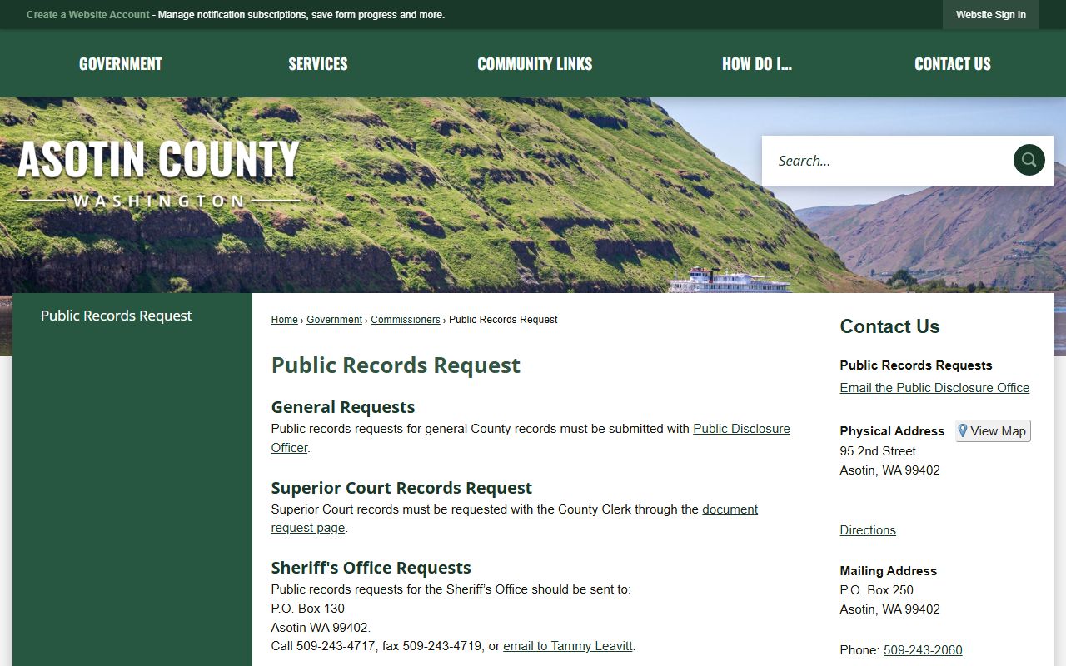Go to Home breadcrumb link
The width and height of the screenshot is (1066, 666).
click(284, 320)
